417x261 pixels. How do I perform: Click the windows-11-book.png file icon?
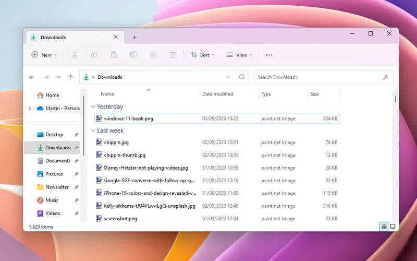coord(99,118)
